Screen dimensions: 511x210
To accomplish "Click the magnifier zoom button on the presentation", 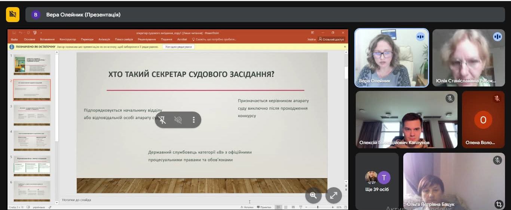I will click(x=313, y=195).
